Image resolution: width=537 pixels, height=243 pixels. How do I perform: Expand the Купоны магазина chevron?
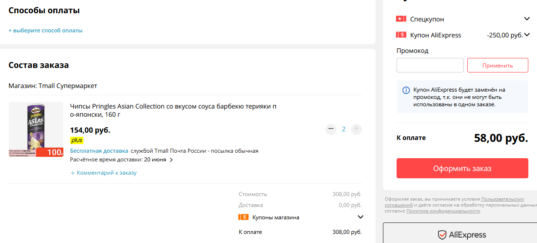click(360, 217)
